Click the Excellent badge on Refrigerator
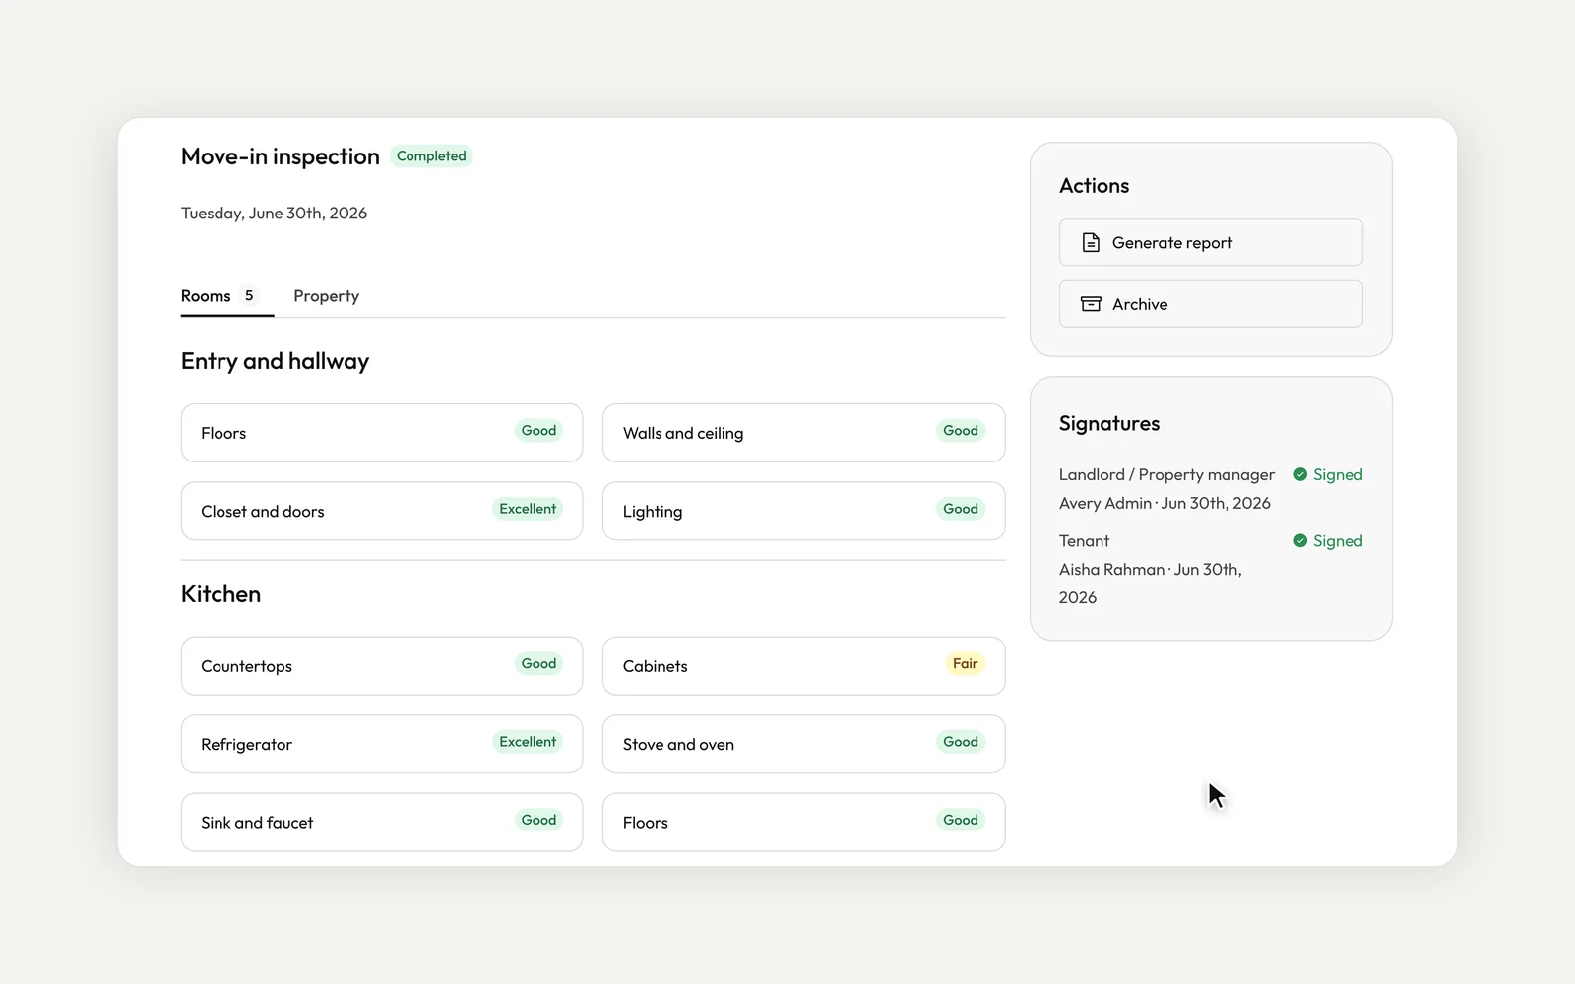This screenshot has height=984, width=1575. 528,742
